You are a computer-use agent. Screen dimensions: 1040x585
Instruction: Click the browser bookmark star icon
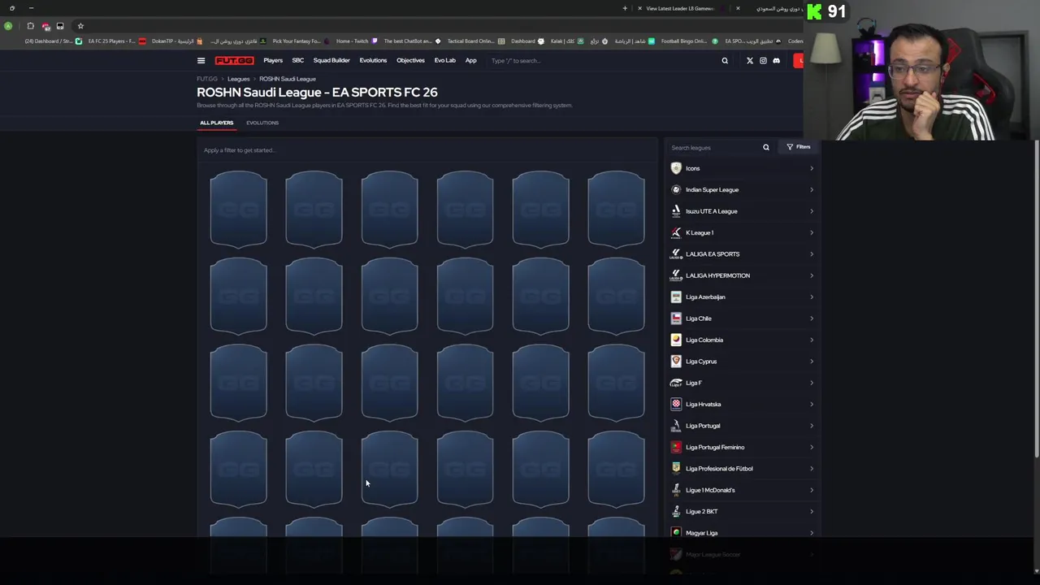(80, 26)
